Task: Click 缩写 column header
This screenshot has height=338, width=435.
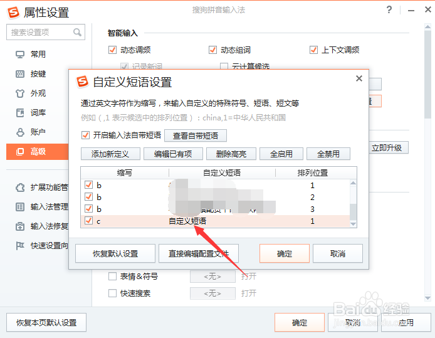Action: pyautogui.click(x=125, y=173)
